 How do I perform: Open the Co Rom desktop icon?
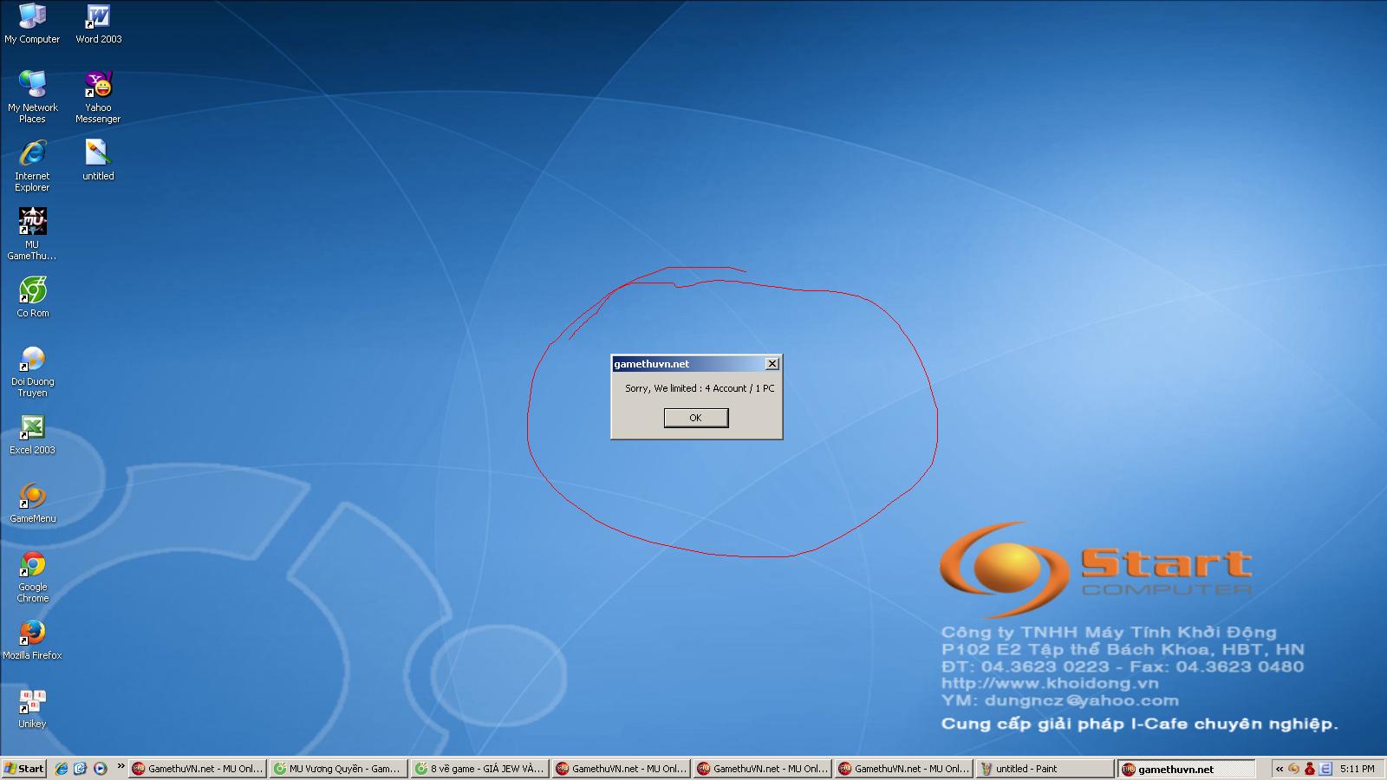click(x=33, y=291)
